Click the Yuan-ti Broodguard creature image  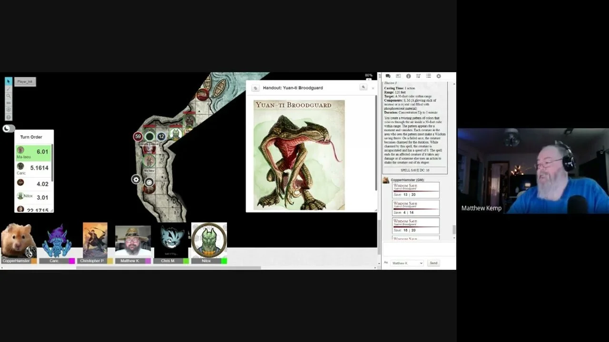pos(299,155)
